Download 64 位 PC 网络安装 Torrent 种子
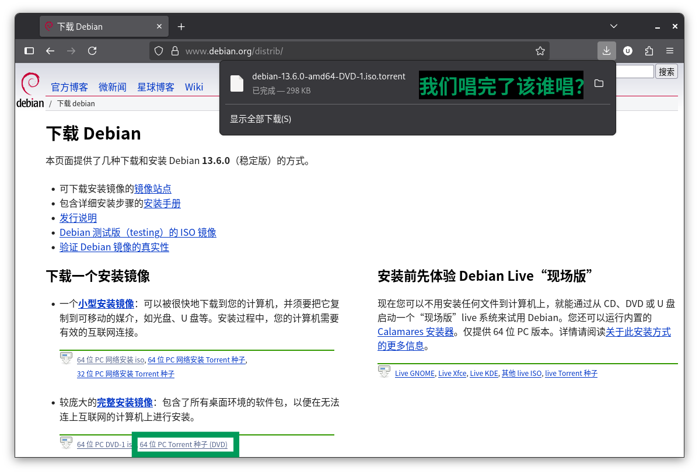 pos(197,360)
